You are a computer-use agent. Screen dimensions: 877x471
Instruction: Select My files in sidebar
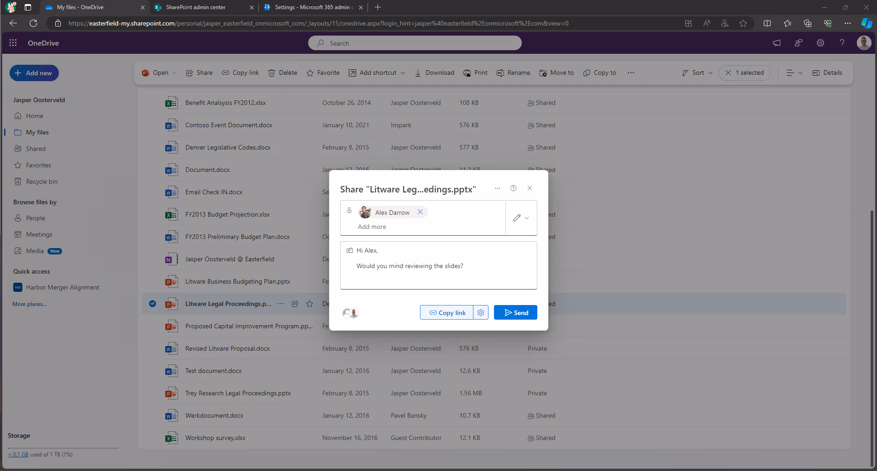tap(37, 132)
